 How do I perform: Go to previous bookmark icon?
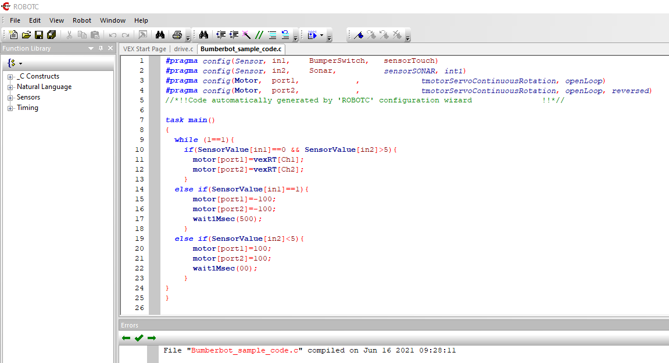[384, 35]
